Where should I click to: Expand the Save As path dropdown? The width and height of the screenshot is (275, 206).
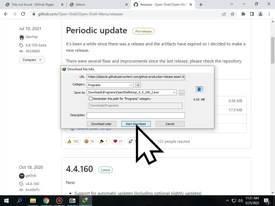pyautogui.click(x=174, y=93)
